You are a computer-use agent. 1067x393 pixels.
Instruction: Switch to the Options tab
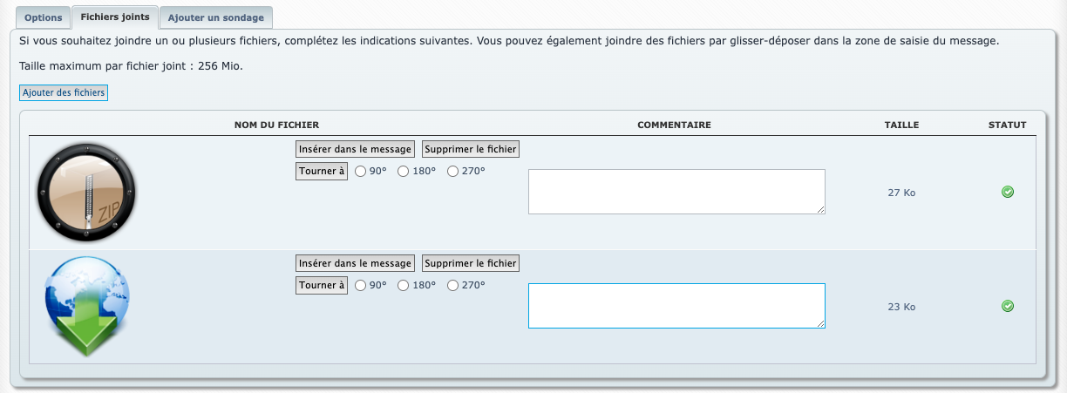44,17
